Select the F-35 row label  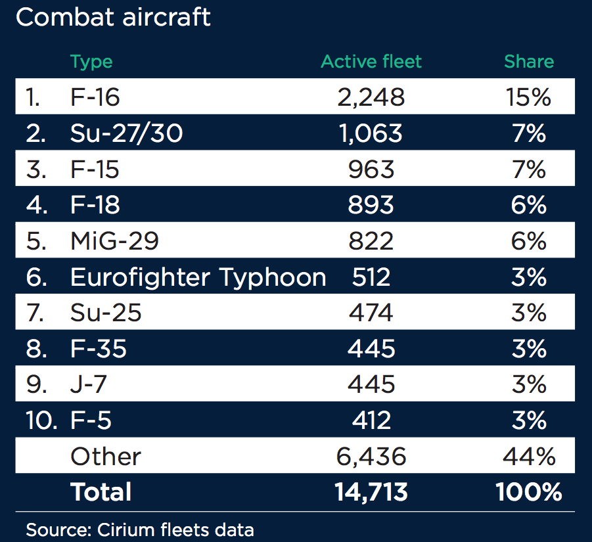pyautogui.click(x=99, y=349)
